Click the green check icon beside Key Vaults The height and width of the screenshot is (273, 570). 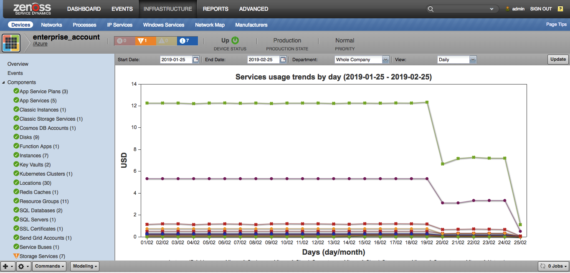(x=16, y=164)
